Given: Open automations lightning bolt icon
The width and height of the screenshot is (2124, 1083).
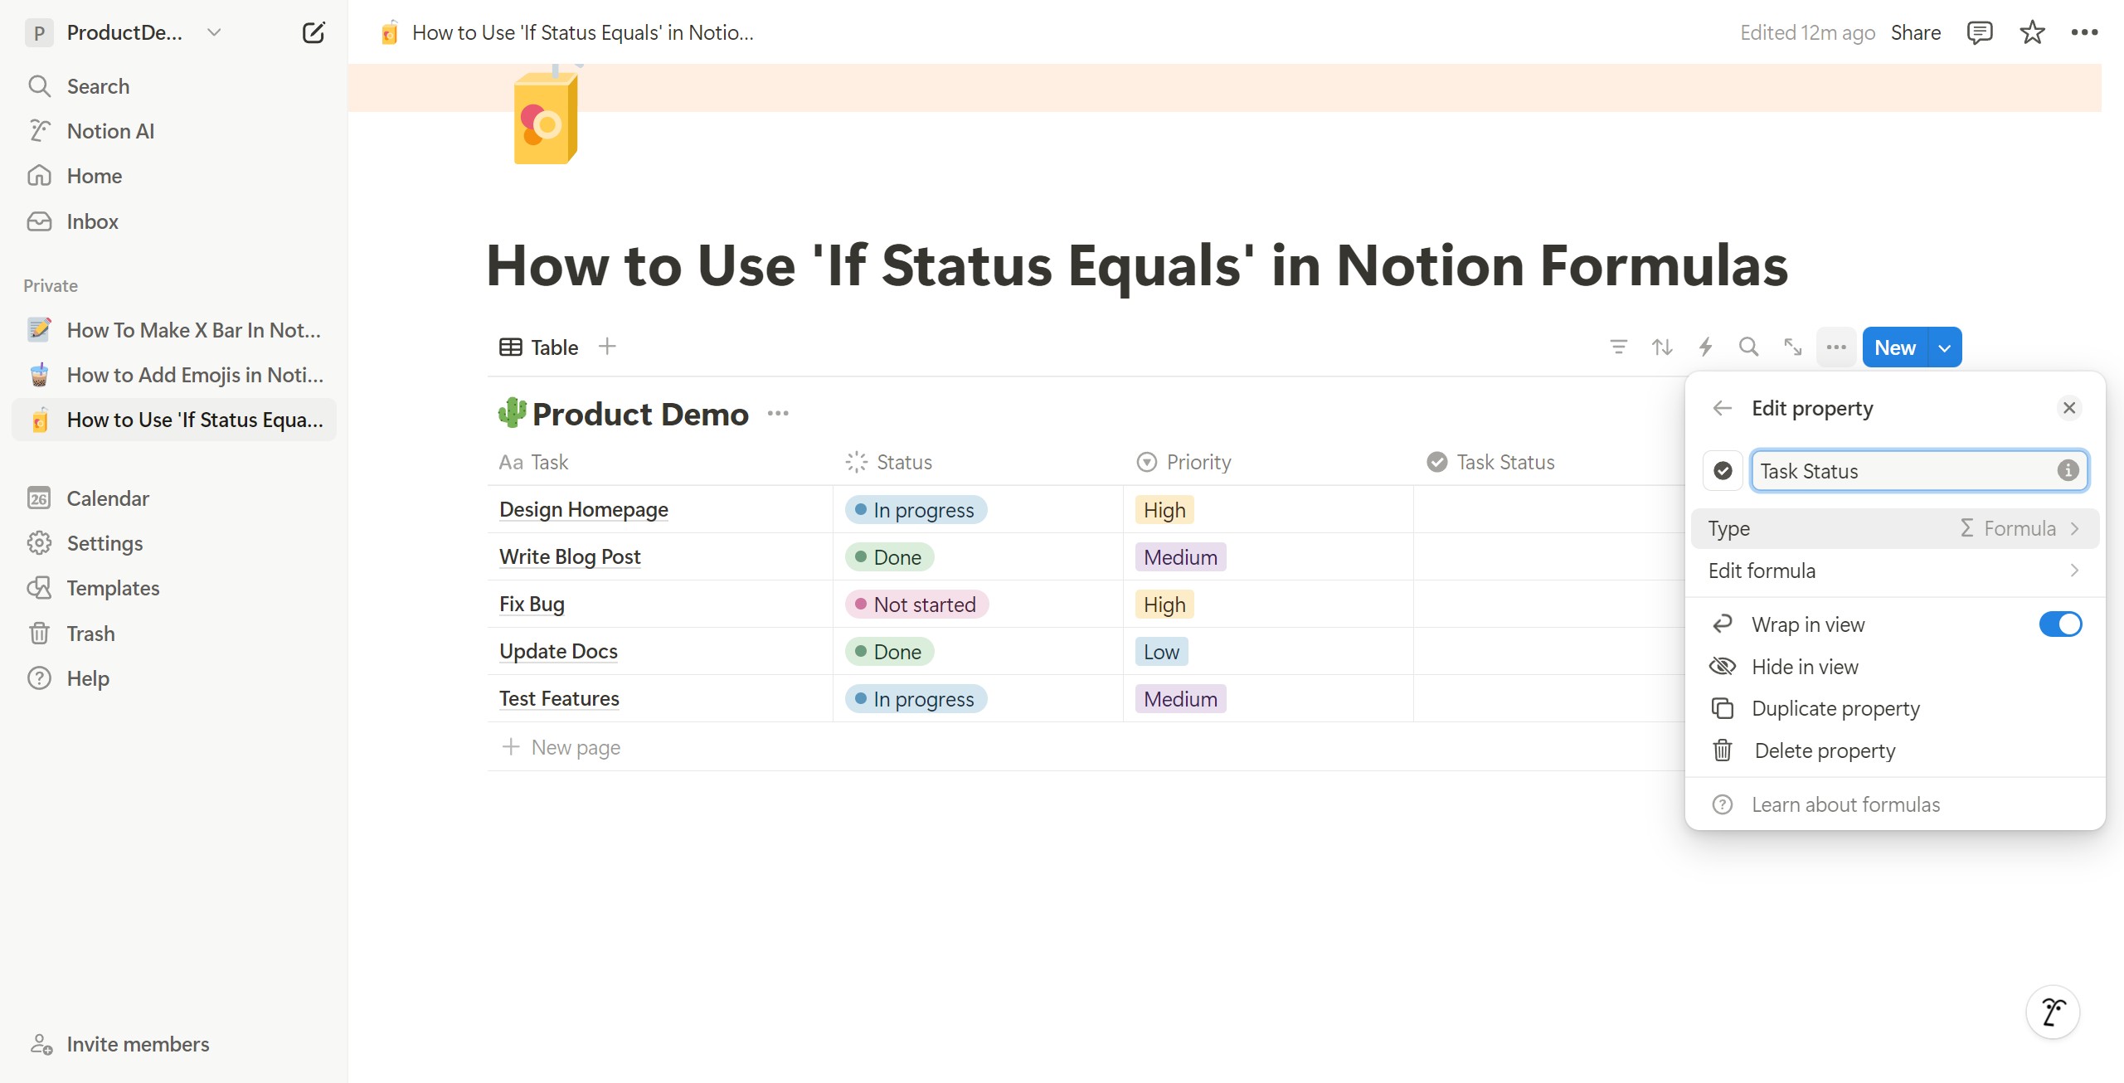Looking at the screenshot, I should click(x=1705, y=347).
